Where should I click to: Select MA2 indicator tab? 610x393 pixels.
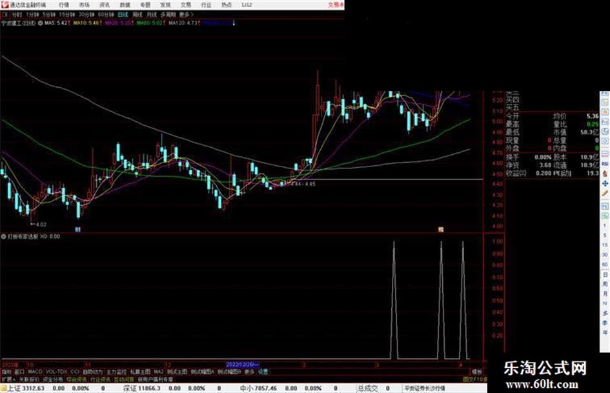[158, 372]
